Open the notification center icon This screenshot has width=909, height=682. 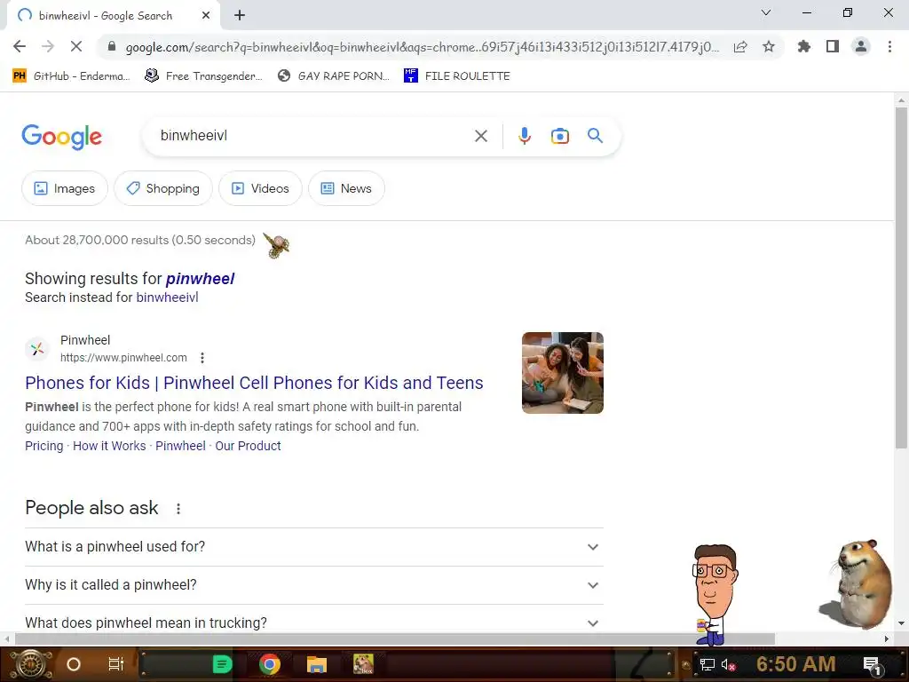tap(873, 664)
